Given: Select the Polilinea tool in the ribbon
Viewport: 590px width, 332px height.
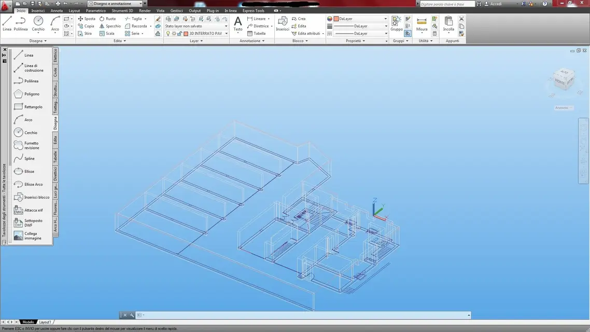Looking at the screenshot, I should [21, 23].
